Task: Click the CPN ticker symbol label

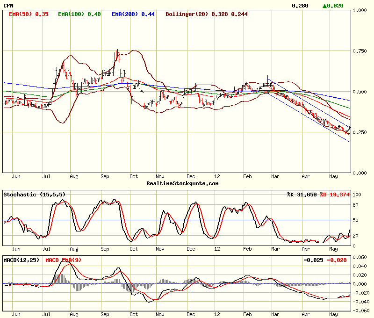Action: pyautogui.click(x=8, y=6)
